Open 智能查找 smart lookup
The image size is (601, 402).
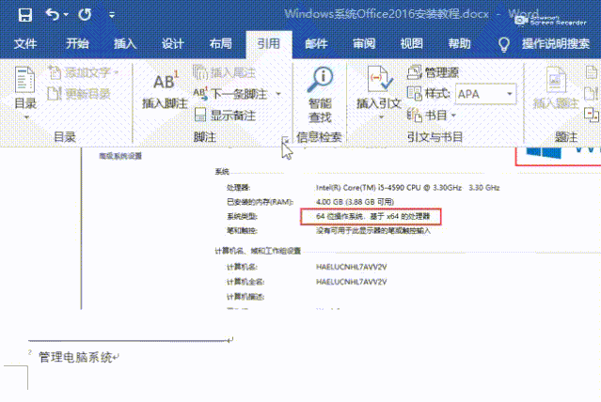(320, 95)
